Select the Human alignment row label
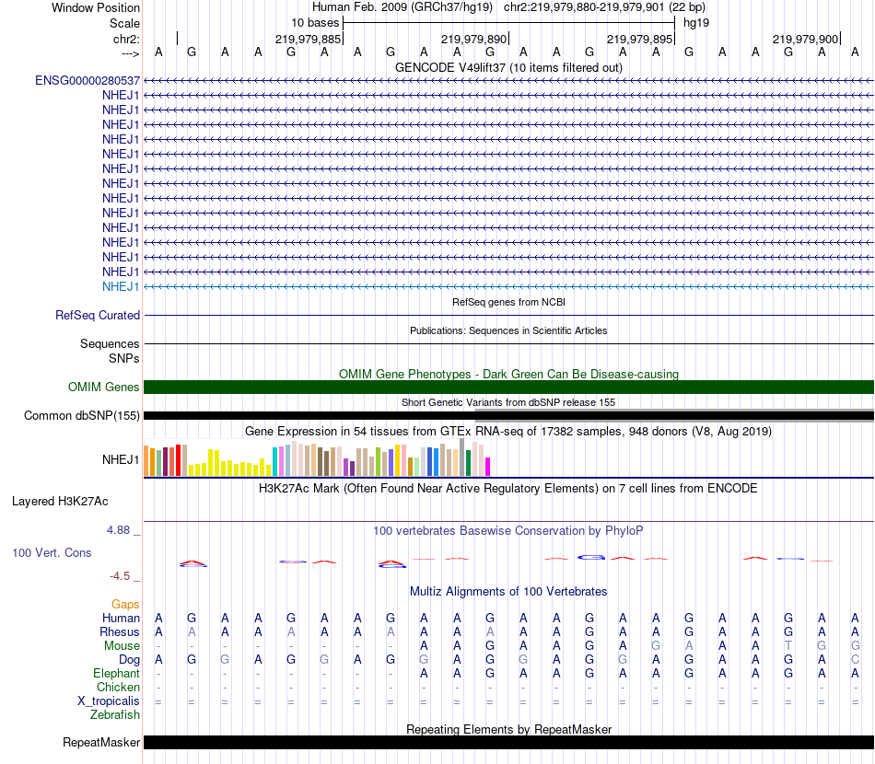Screen dimensions: 875x764 (x=121, y=618)
